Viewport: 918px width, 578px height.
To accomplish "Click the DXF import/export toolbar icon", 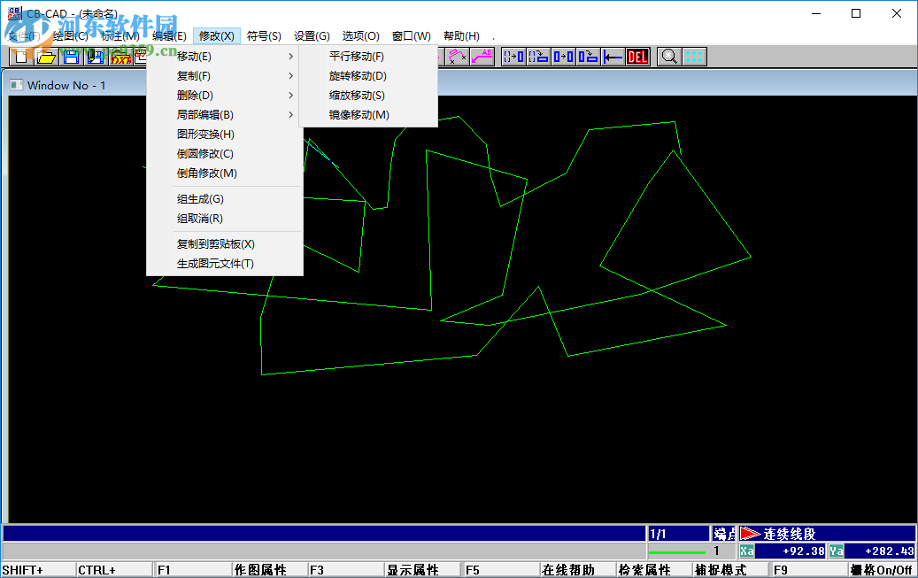I will 120,56.
